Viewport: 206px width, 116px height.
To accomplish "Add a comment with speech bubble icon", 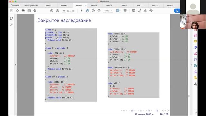I will (134, 11).
